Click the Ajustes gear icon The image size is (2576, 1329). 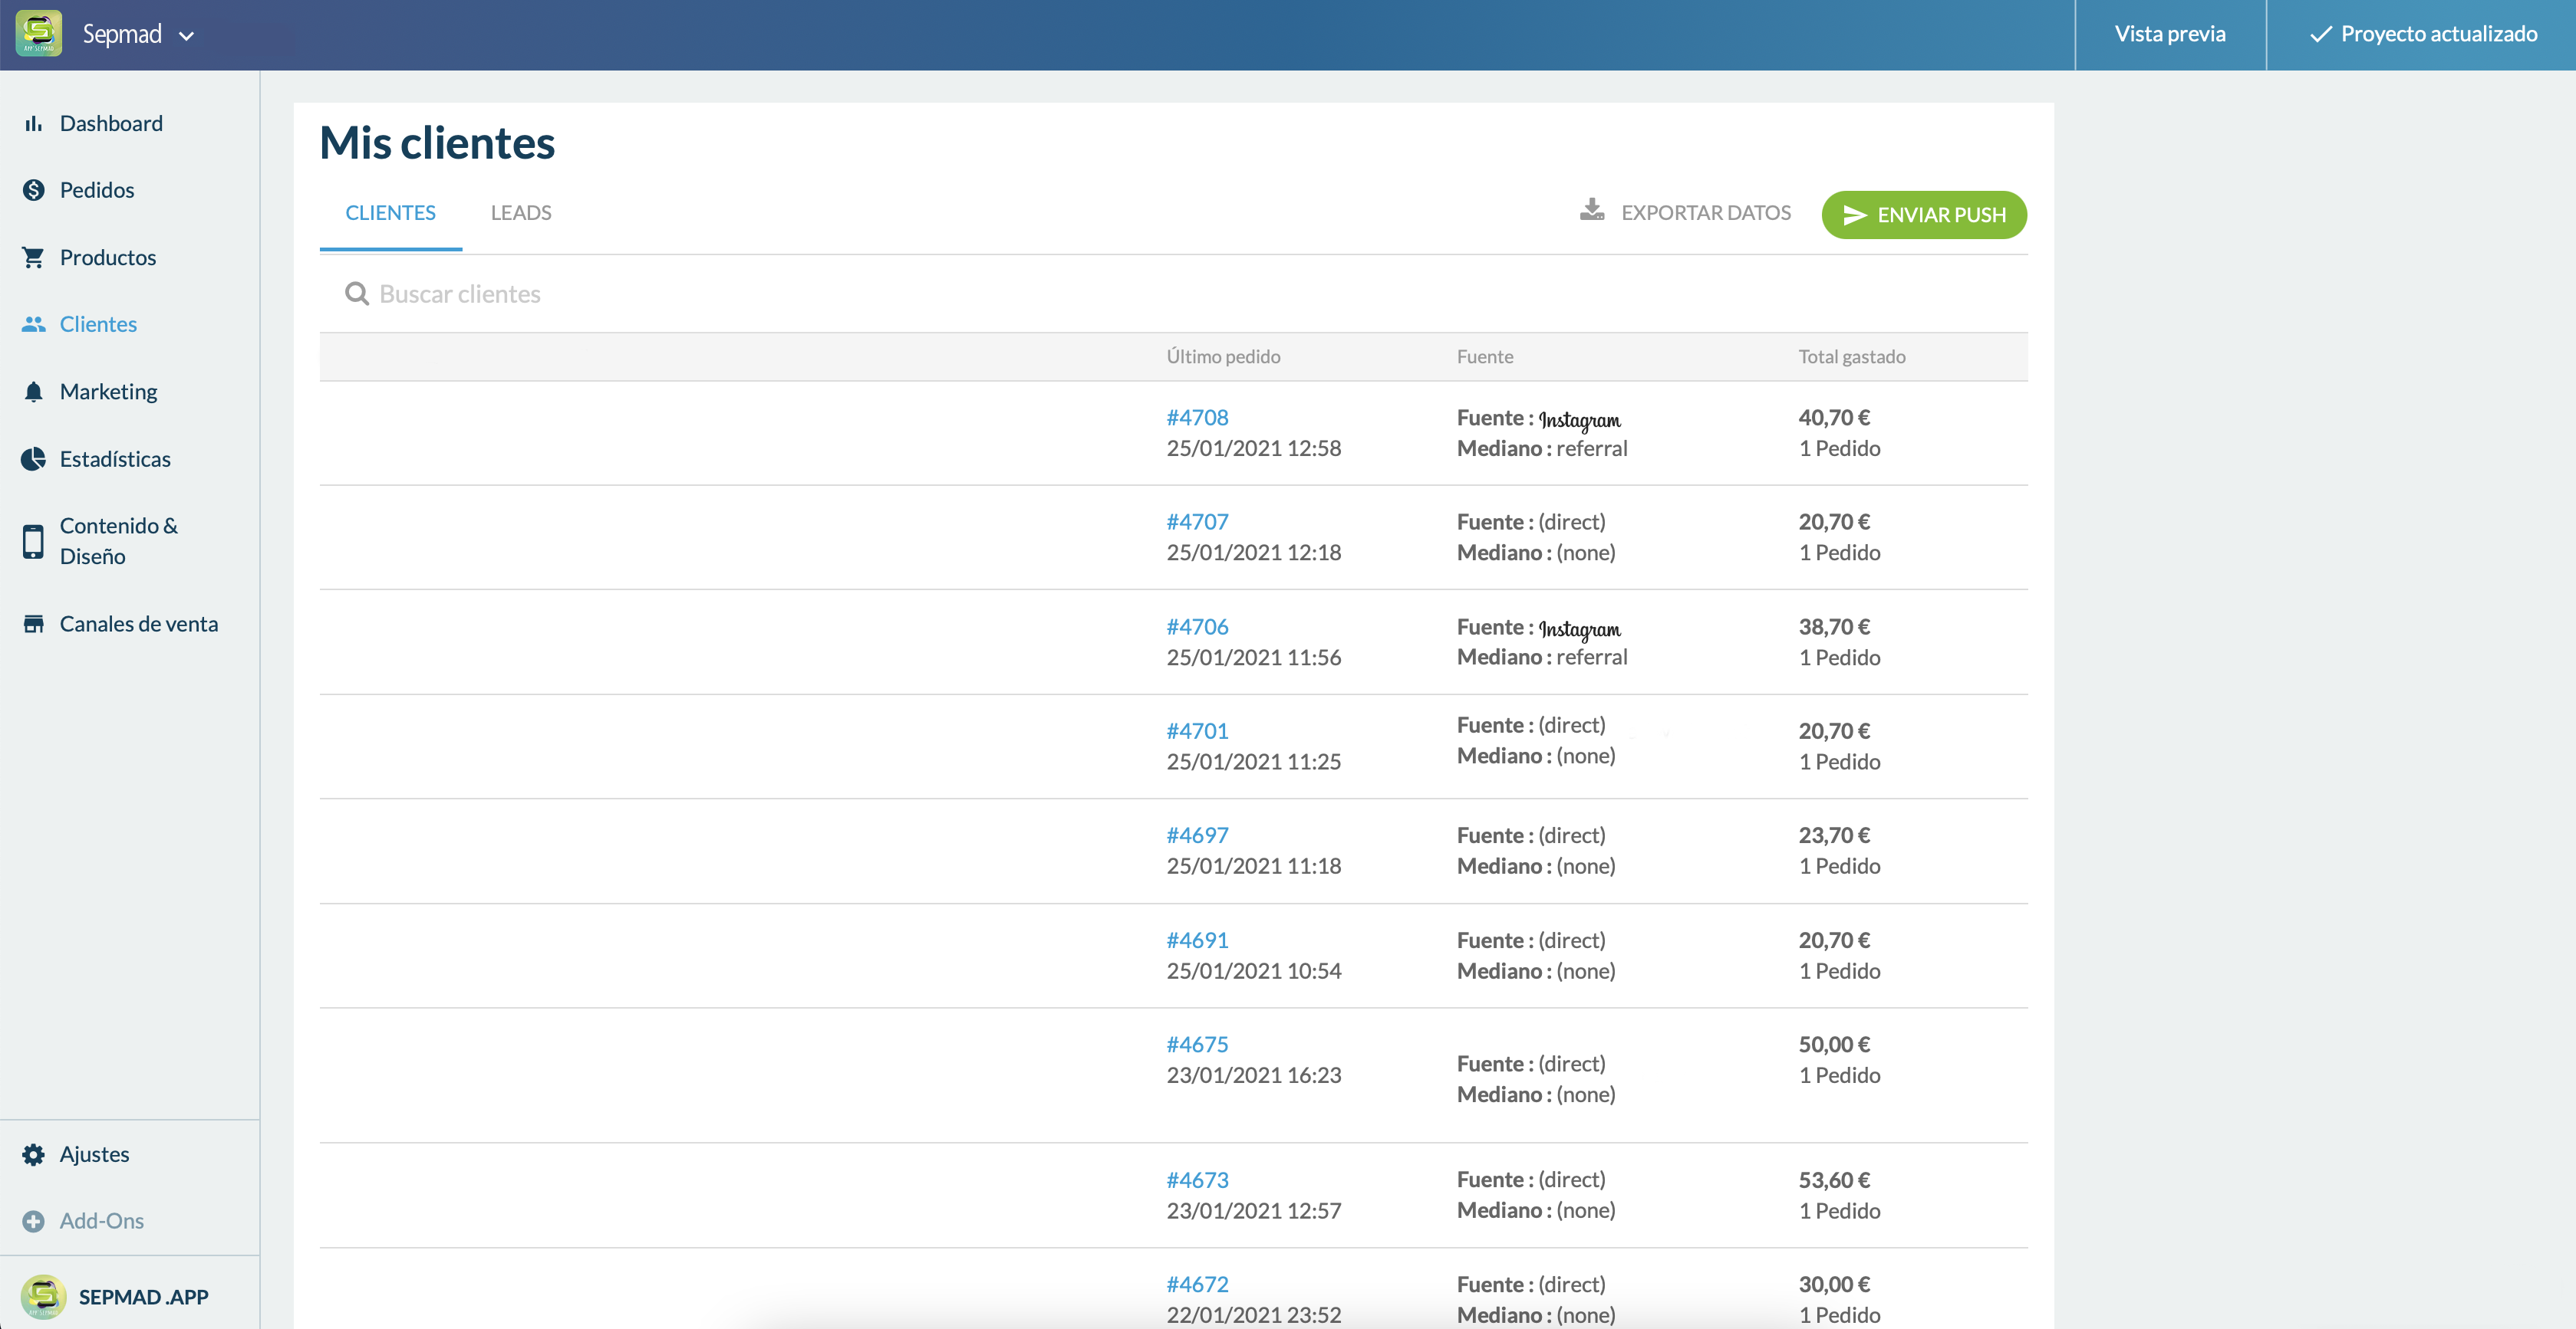(33, 1154)
